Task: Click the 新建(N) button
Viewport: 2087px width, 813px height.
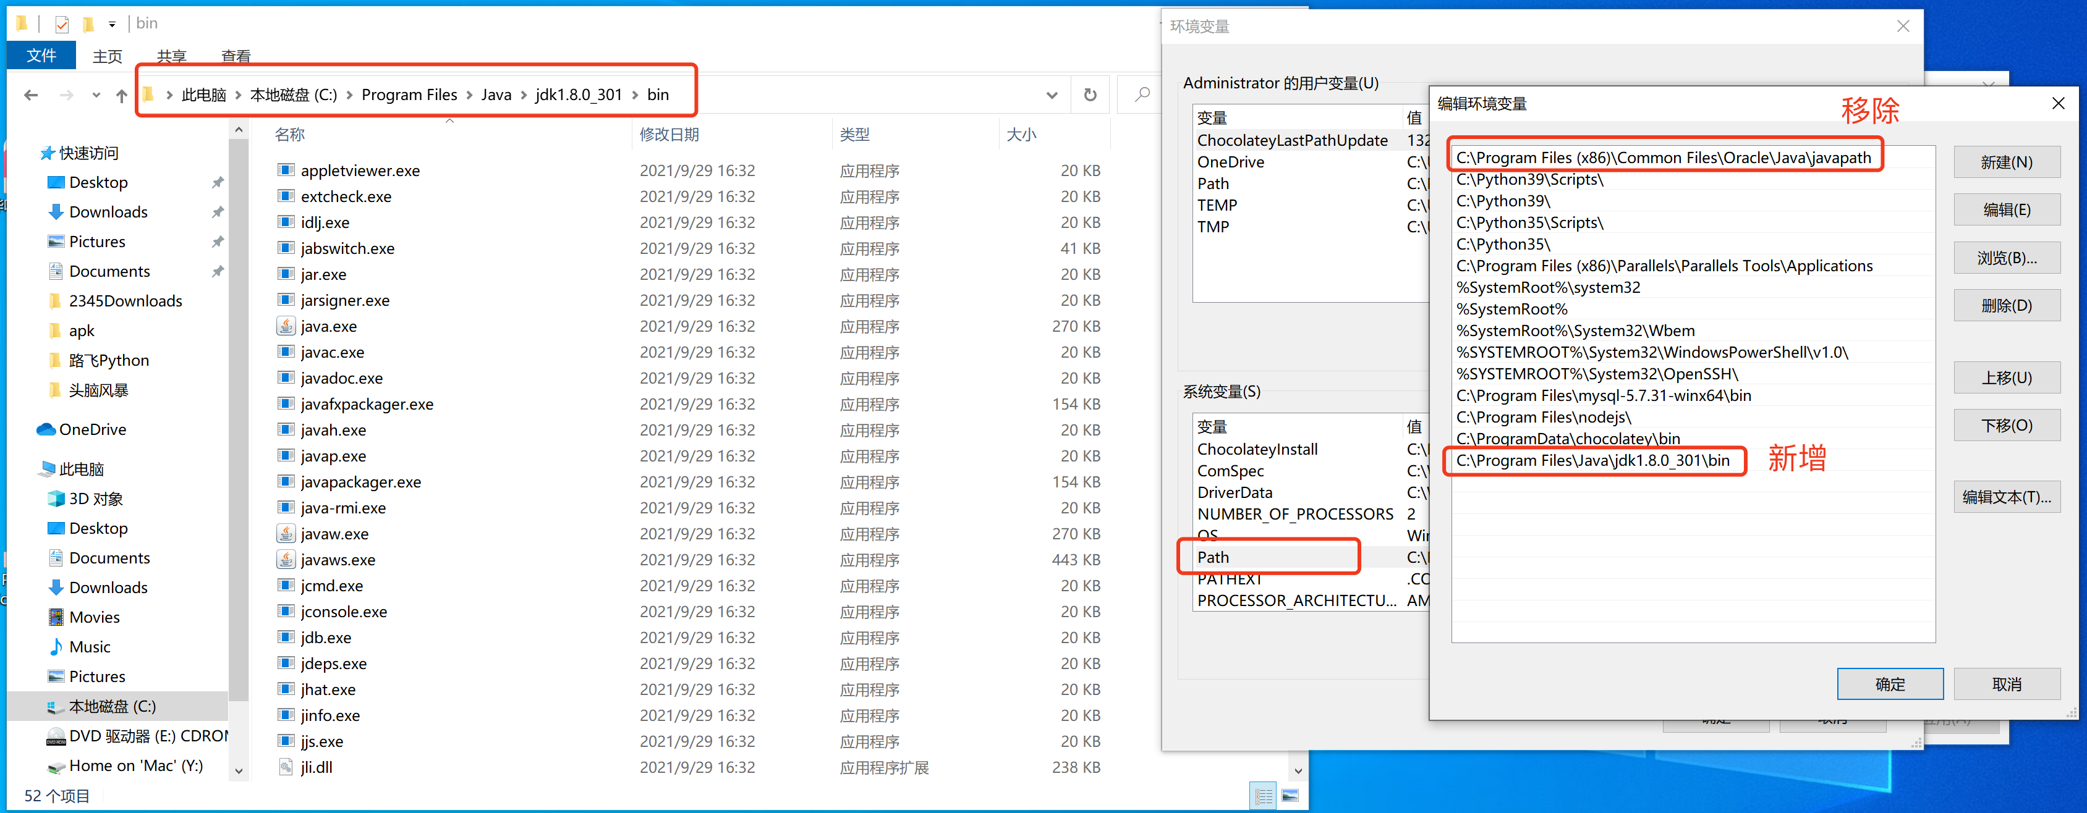Action: [x=2006, y=162]
